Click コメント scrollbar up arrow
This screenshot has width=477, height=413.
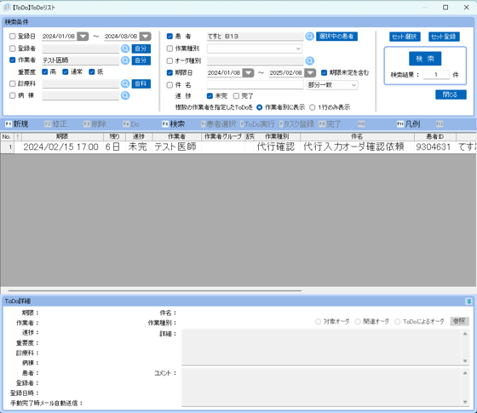[465, 373]
